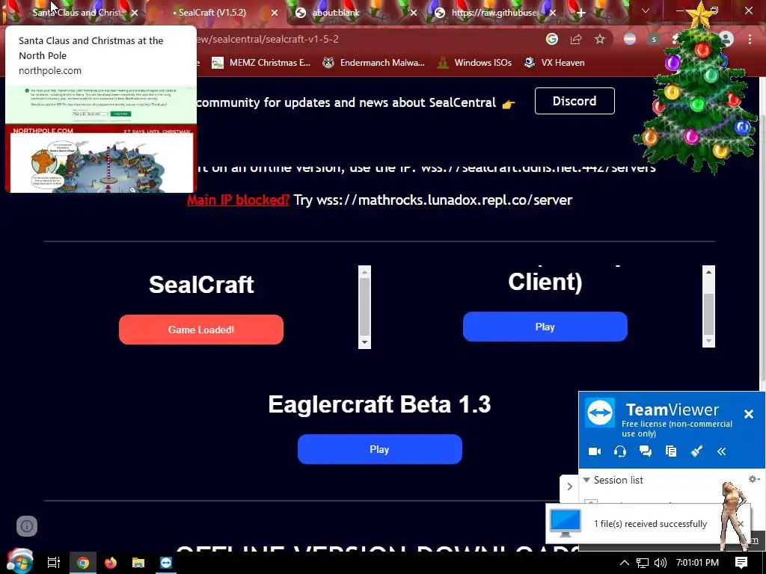Open Endermanch Malwa... bookmark

[373, 63]
